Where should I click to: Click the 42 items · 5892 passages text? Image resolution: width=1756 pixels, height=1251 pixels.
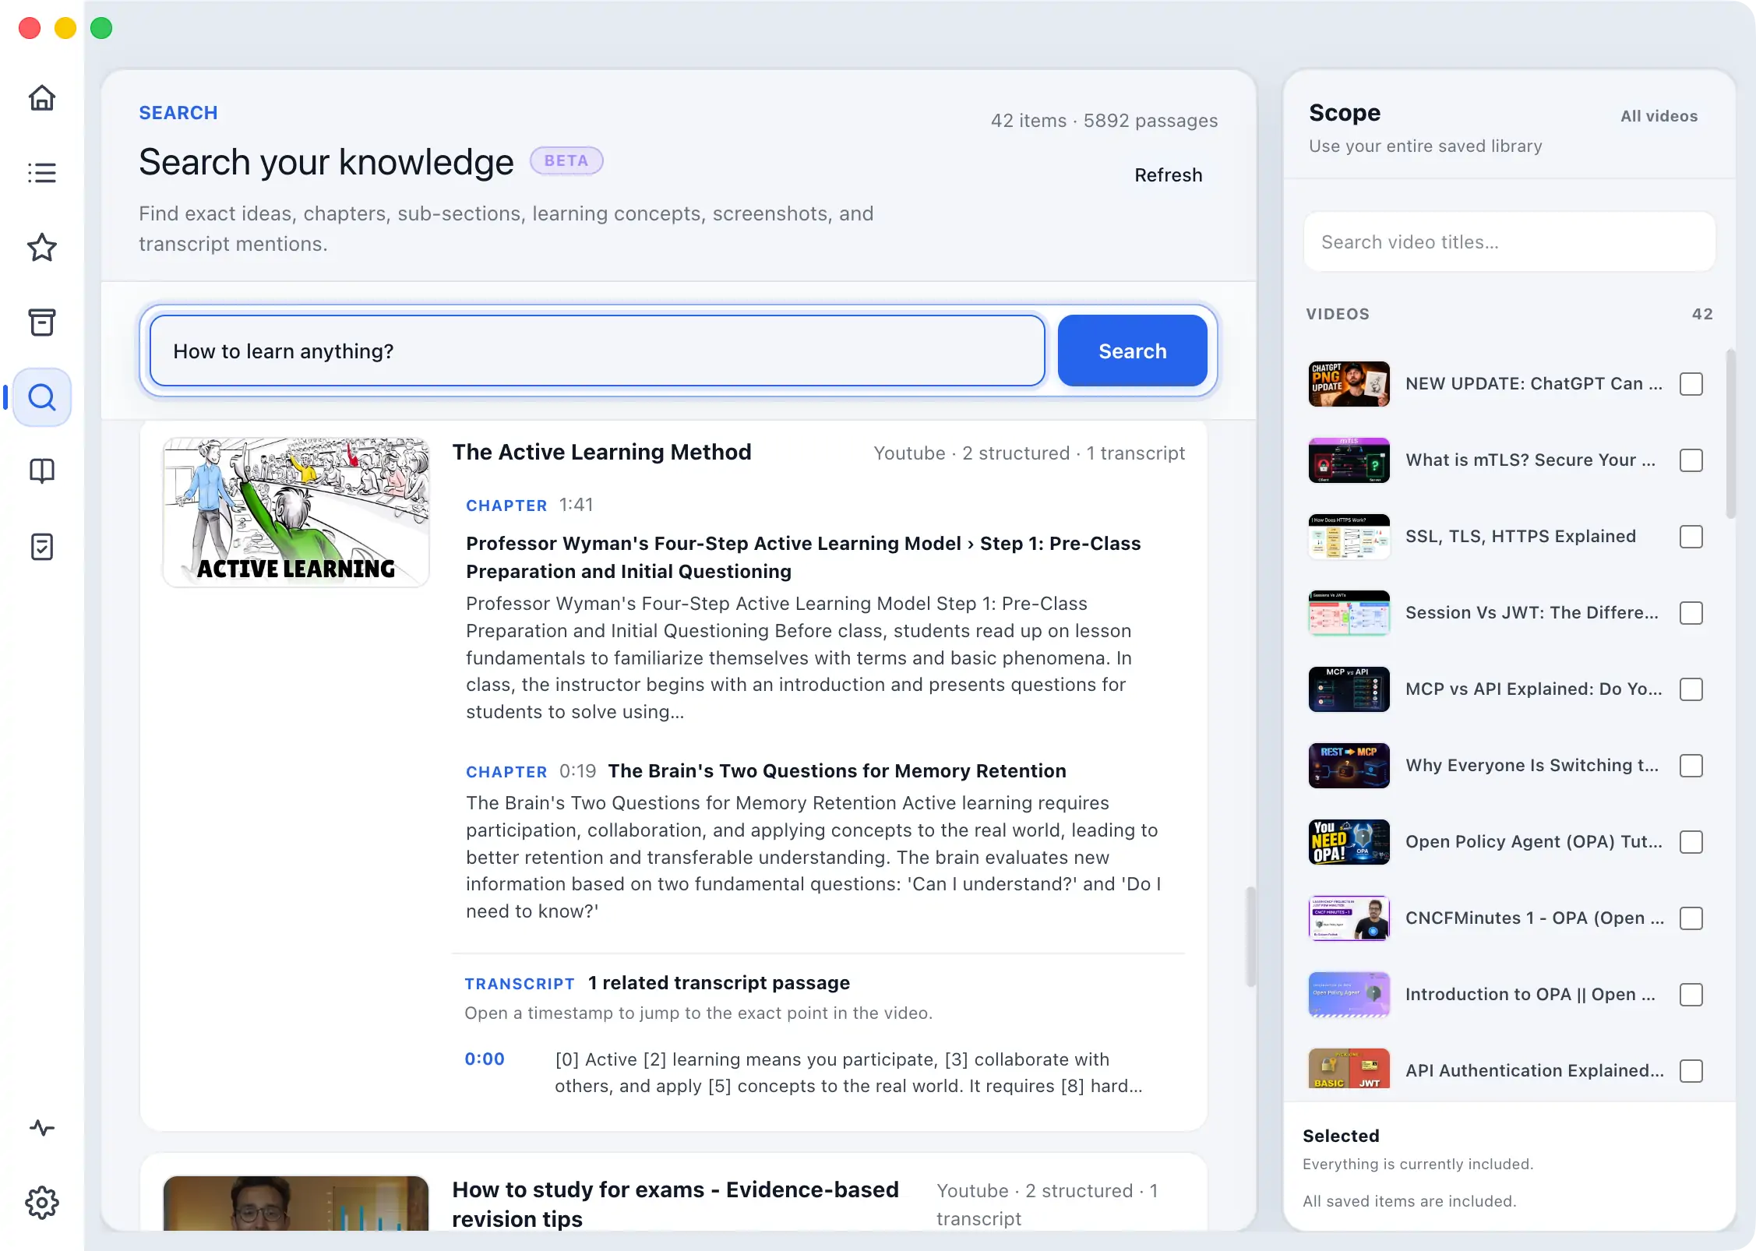point(1104,121)
